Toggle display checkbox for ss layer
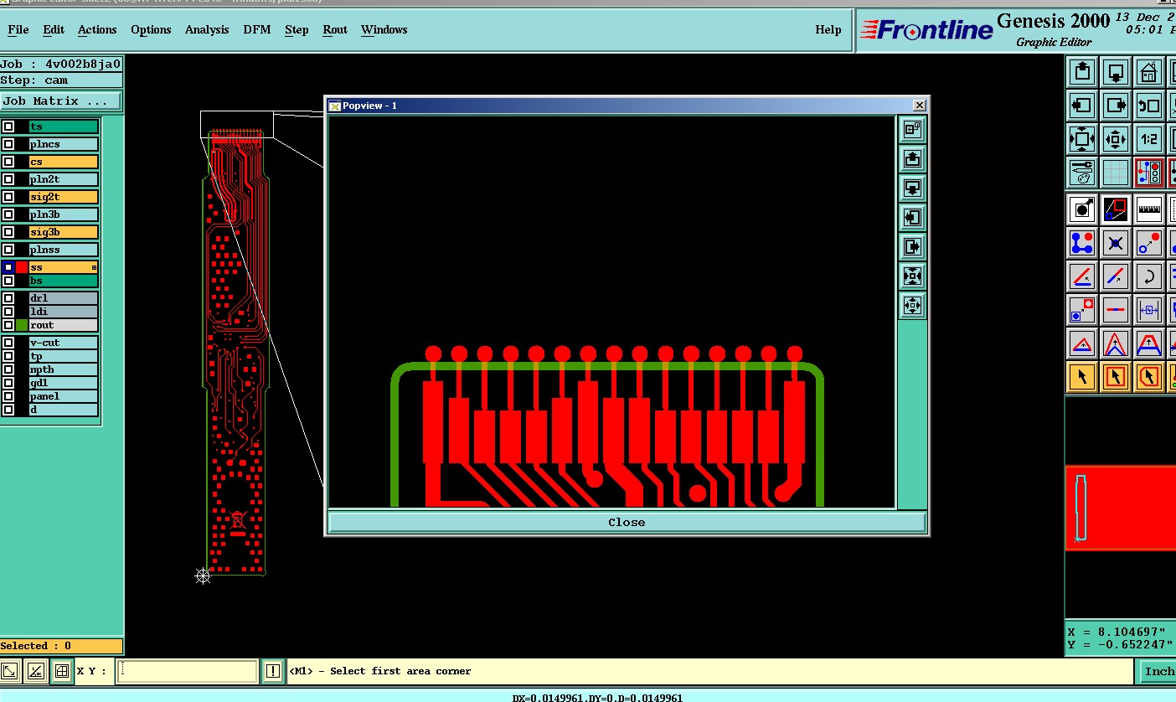 (8, 267)
